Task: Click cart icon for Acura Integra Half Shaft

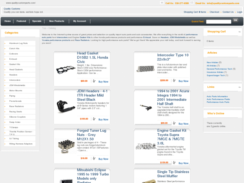Action: click(x=174, y=123)
